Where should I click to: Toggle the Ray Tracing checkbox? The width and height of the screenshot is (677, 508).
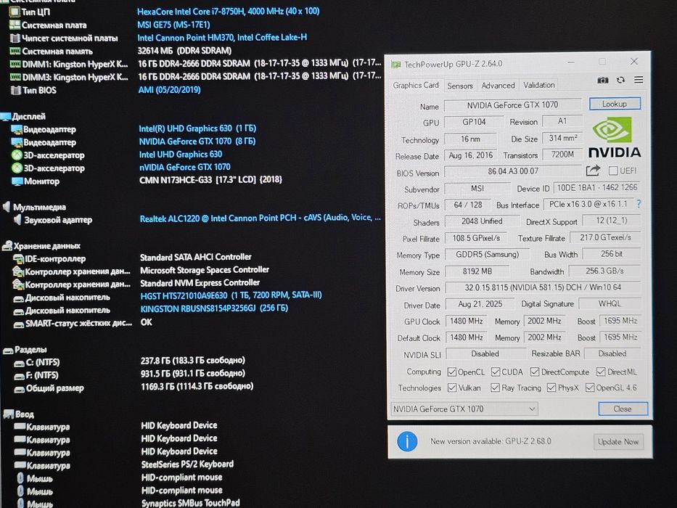pos(495,388)
